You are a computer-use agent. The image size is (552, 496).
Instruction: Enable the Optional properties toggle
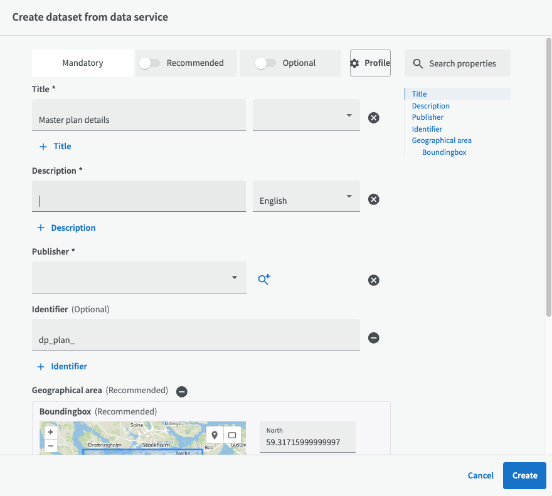(265, 63)
